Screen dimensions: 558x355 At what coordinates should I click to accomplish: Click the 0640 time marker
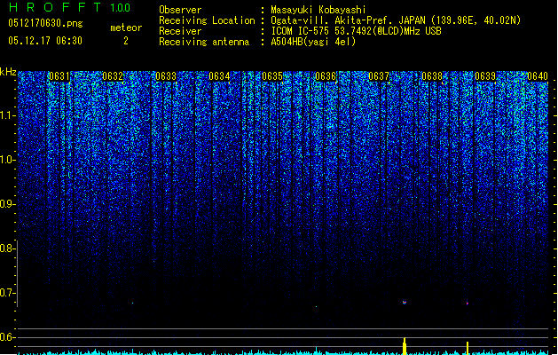(538, 76)
